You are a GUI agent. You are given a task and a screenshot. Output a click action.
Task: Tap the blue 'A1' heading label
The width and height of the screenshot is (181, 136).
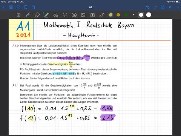coord(23,26)
